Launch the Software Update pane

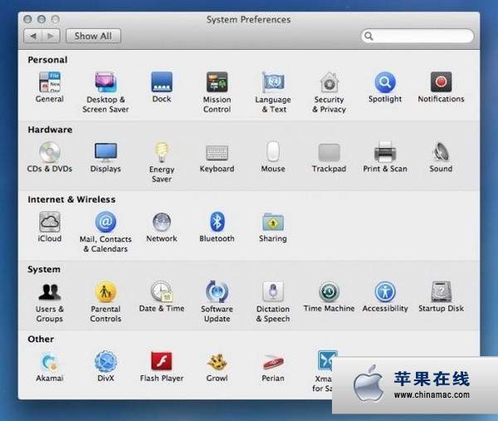click(x=217, y=292)
